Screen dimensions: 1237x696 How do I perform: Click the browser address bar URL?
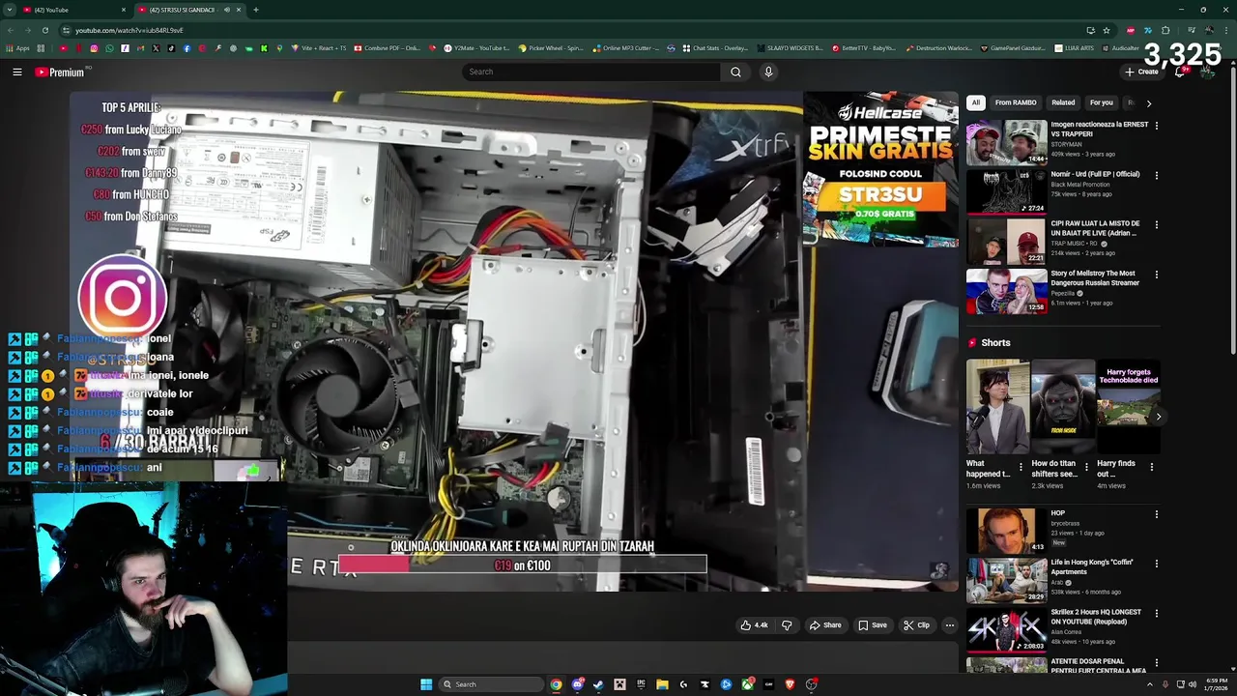click(x=129, y=30)
